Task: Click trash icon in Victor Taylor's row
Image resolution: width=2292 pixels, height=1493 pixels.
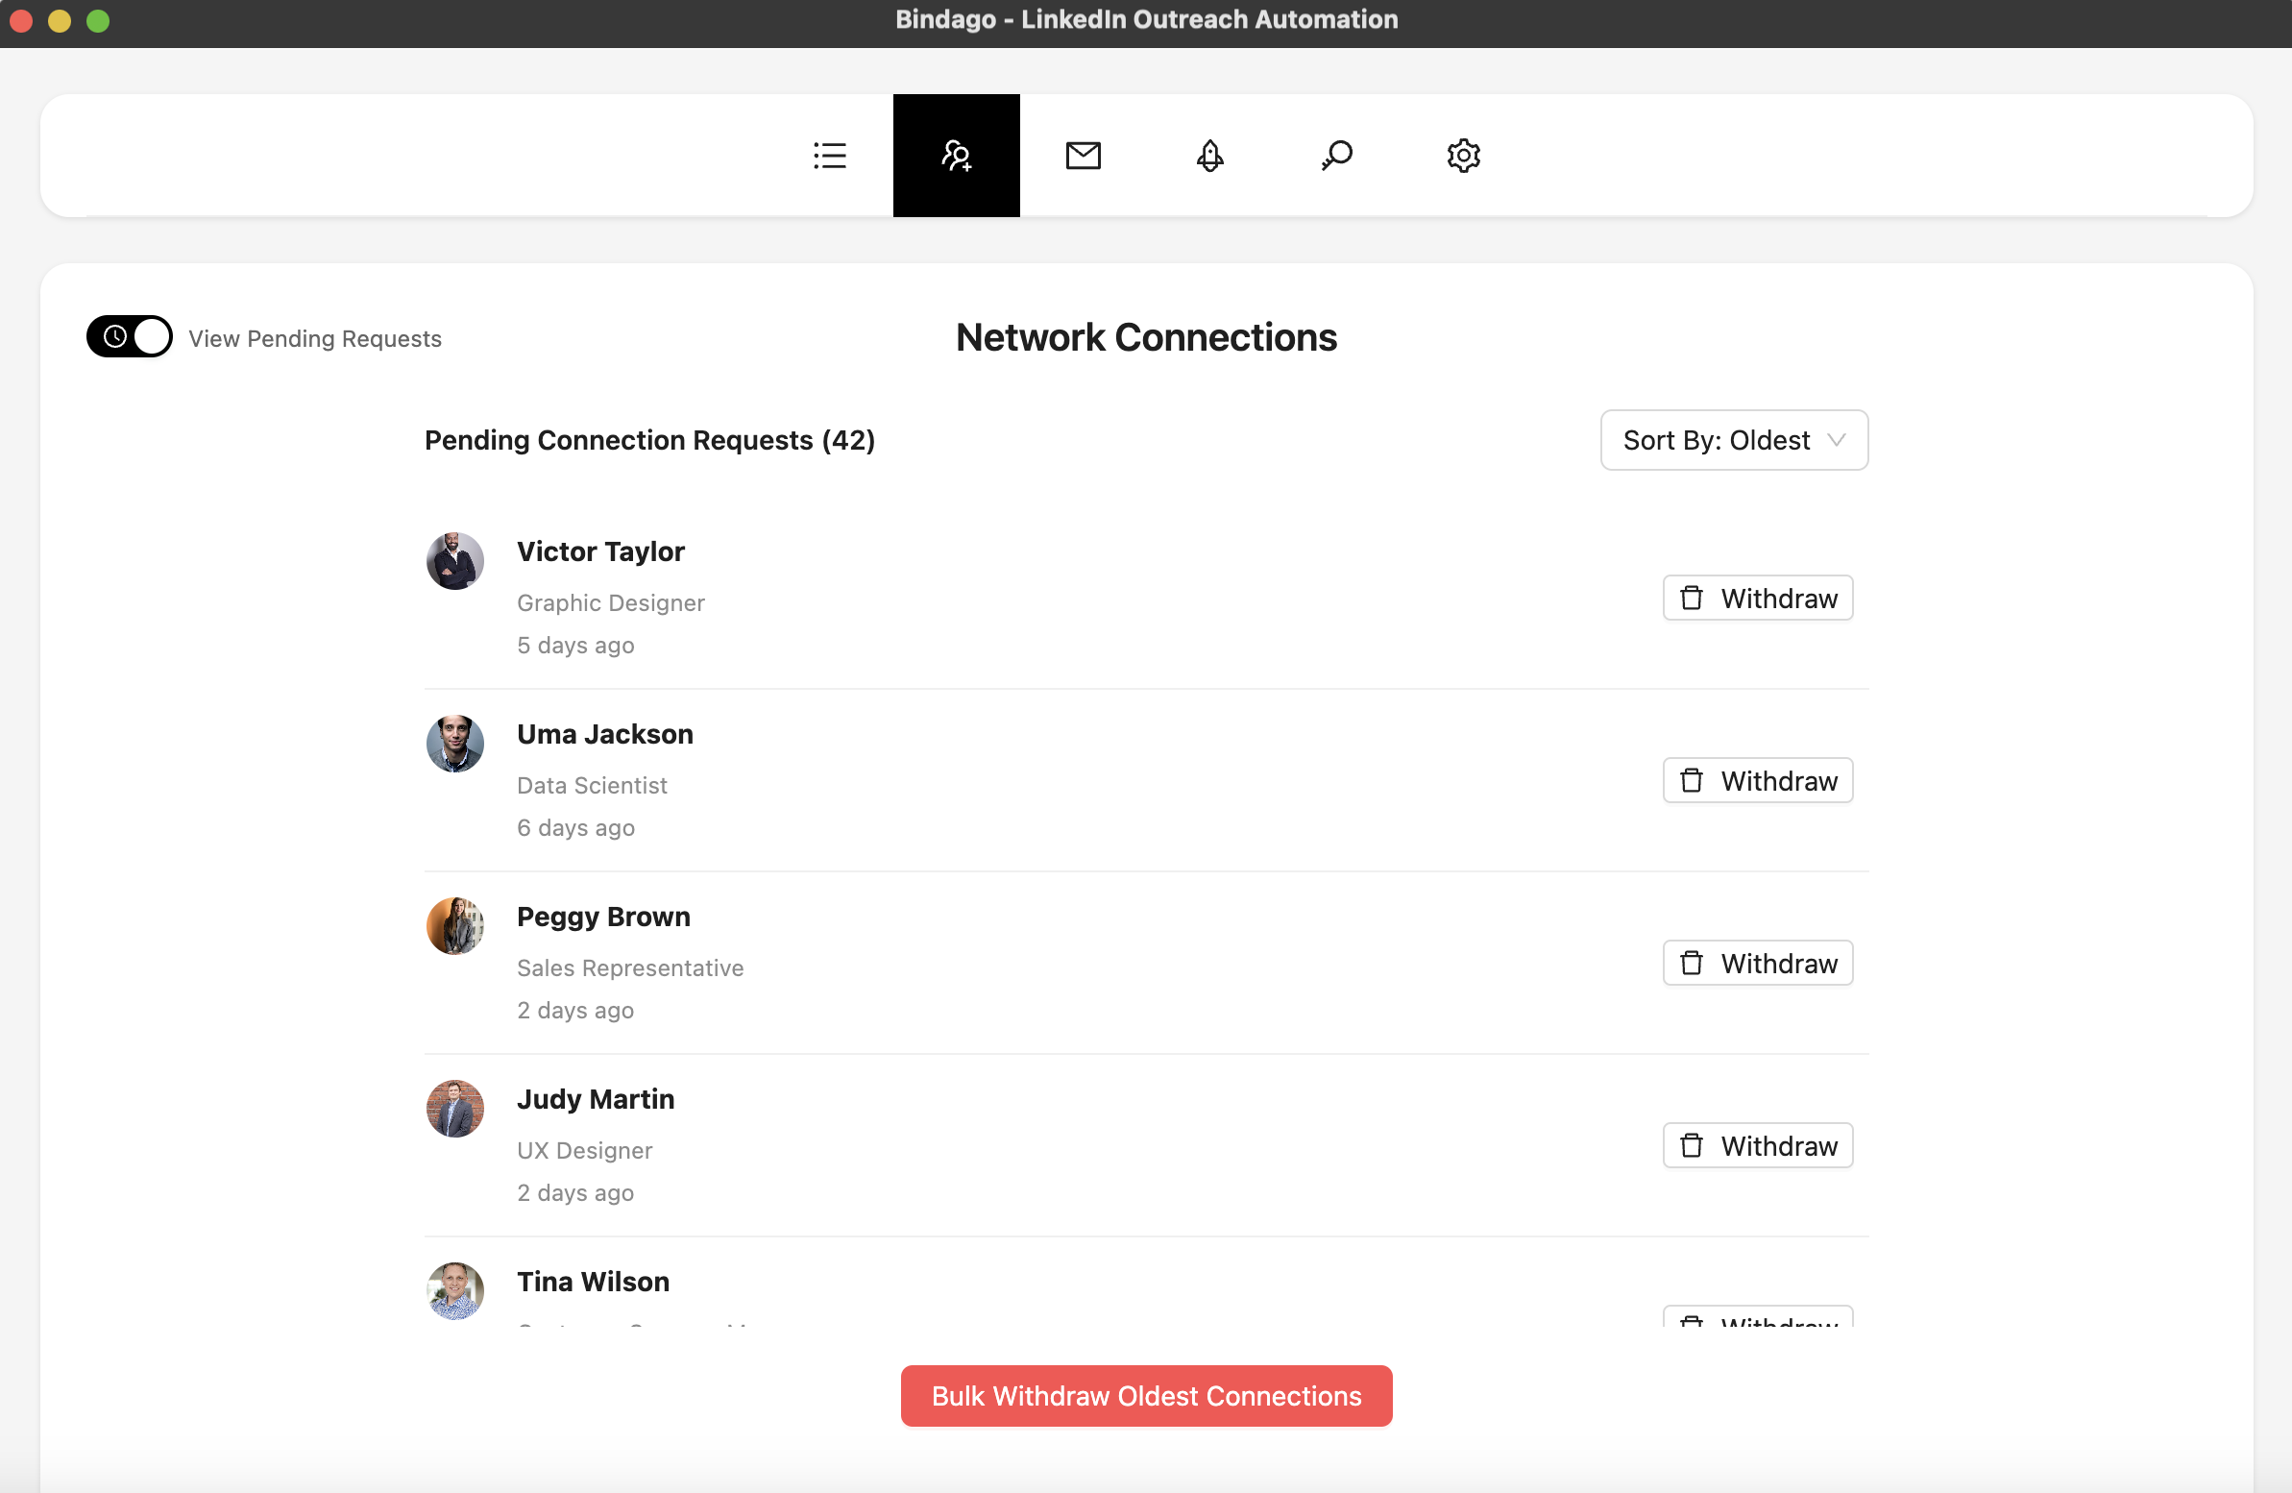Action: click(1691, 599)
